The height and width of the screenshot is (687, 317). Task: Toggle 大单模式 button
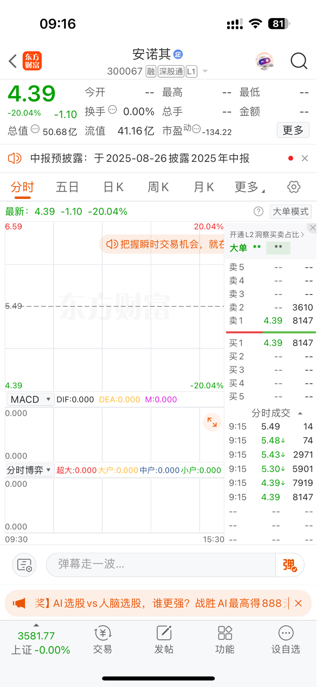click(291, 212)
